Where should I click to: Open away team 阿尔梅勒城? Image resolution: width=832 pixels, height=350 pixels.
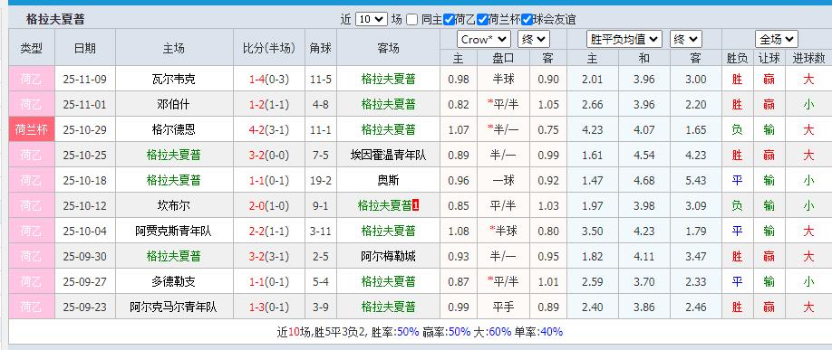[389, 256]
